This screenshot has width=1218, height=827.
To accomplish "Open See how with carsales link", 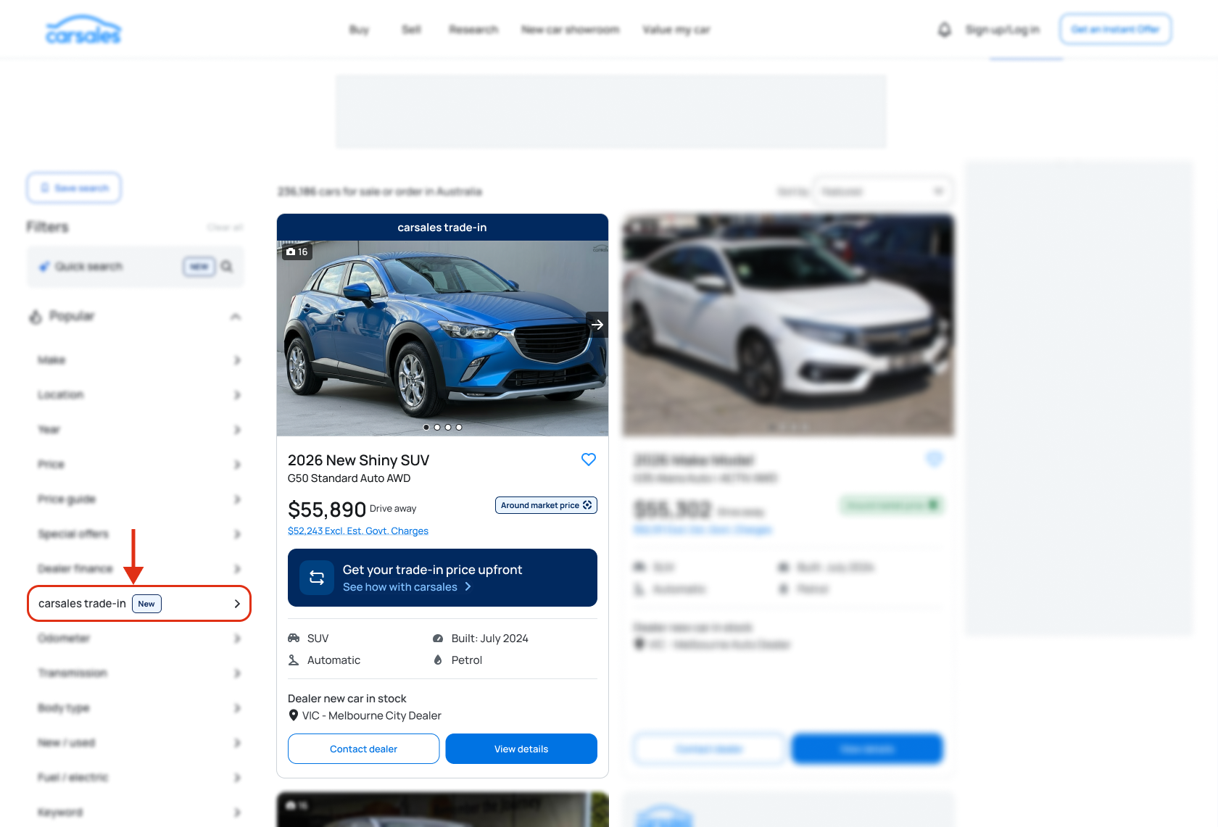I will pyautogui.click(x=407, y=587).
